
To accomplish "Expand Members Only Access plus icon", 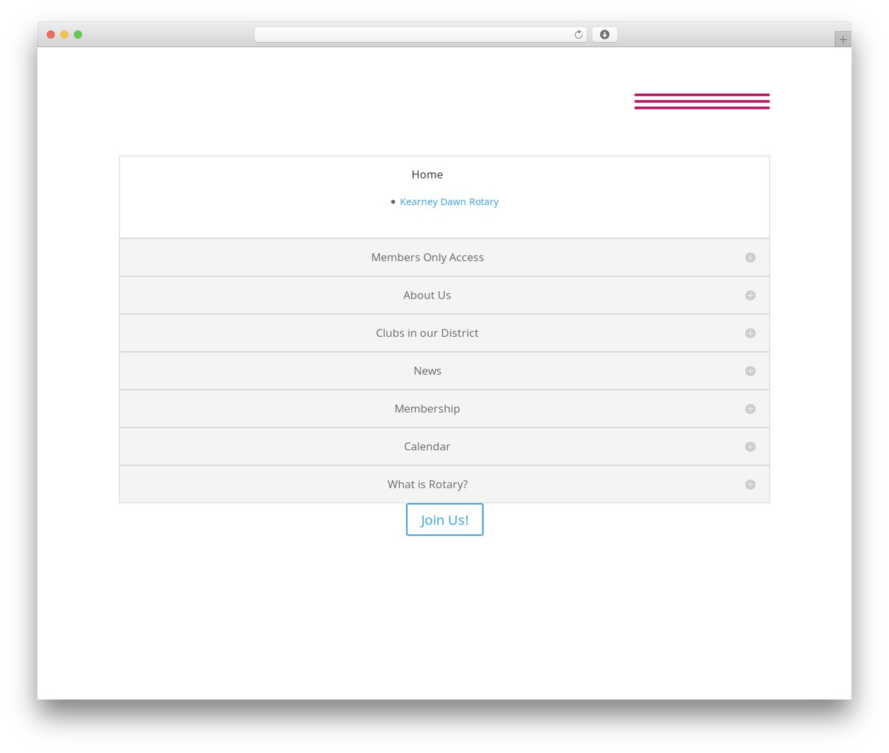I will (750, 258).
